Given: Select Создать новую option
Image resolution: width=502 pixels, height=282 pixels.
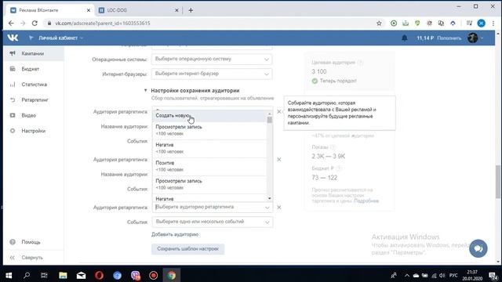Looking at the screenshot, I should 209,116.
